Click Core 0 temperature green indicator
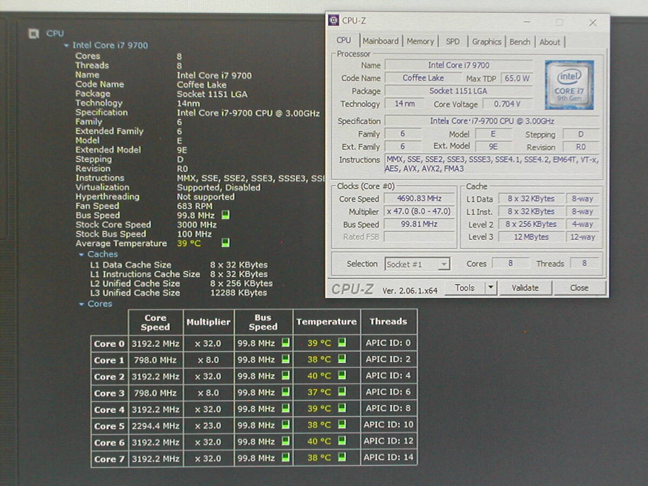This screenshot has height=486, width=648. pos(342,342)
